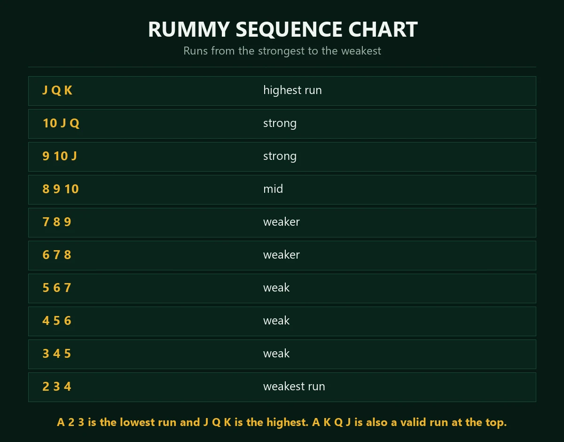
Task: Click 'weak' in the 3 4 5 row
Action: click(x=276, y=354)
